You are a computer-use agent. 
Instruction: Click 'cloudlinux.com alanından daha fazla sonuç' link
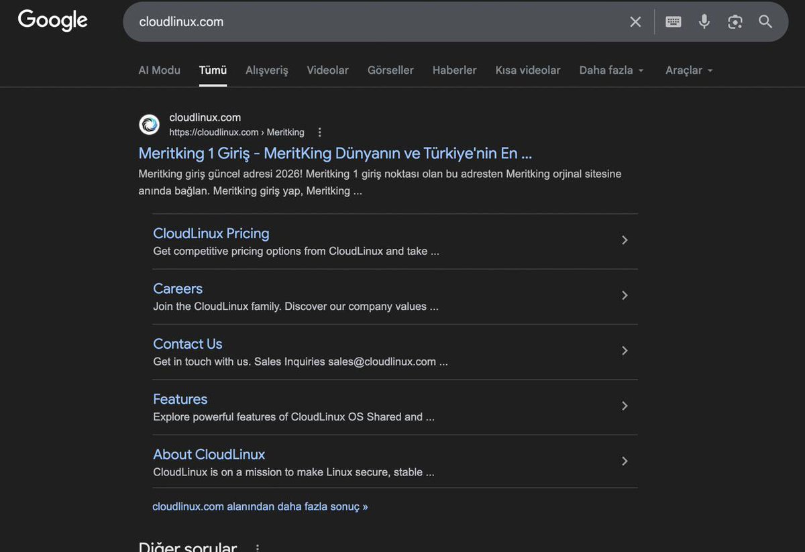[x=260, y=506]
